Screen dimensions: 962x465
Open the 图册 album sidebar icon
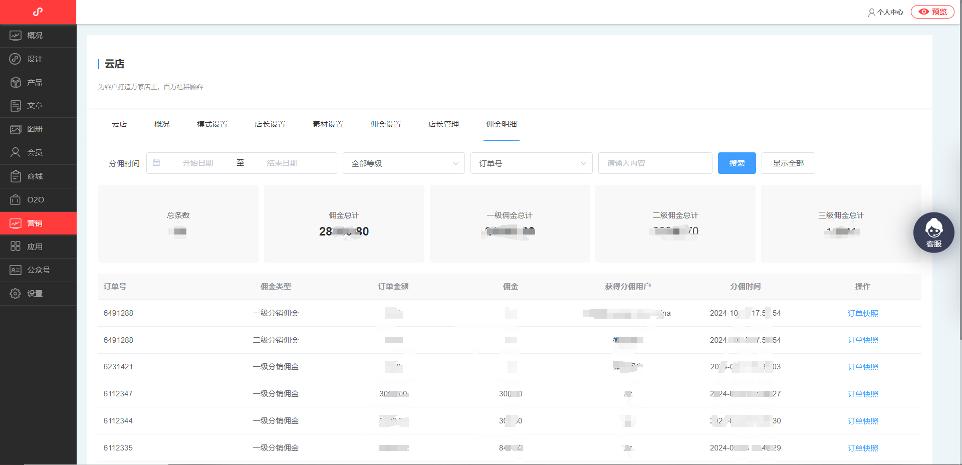click(16, 129)
